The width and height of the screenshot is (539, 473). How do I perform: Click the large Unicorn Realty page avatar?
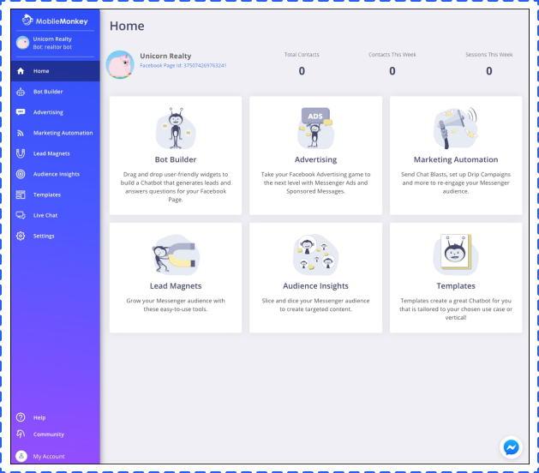click(120, 64)
